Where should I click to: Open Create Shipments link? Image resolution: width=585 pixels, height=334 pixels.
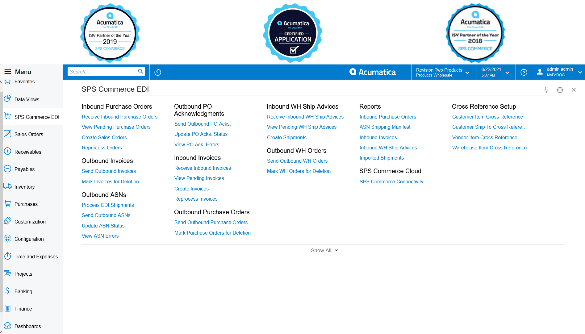coord(286,137)
